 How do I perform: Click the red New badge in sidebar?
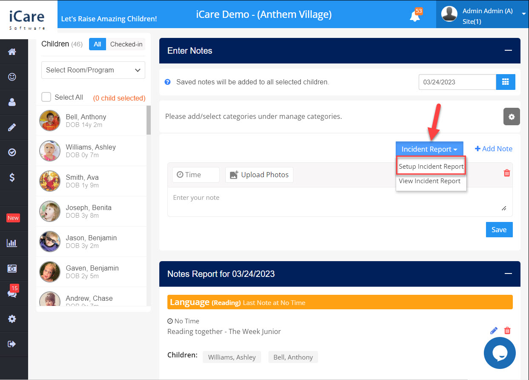coord(13,218)
